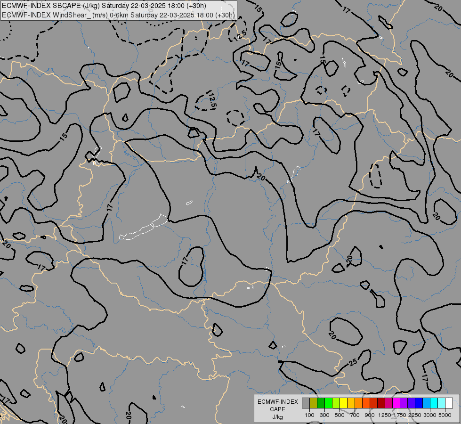This screenshot has height=424, width=461.
Task: Select the bright green legend swatch
Action: pyautogui.click(x=328, y=403)
